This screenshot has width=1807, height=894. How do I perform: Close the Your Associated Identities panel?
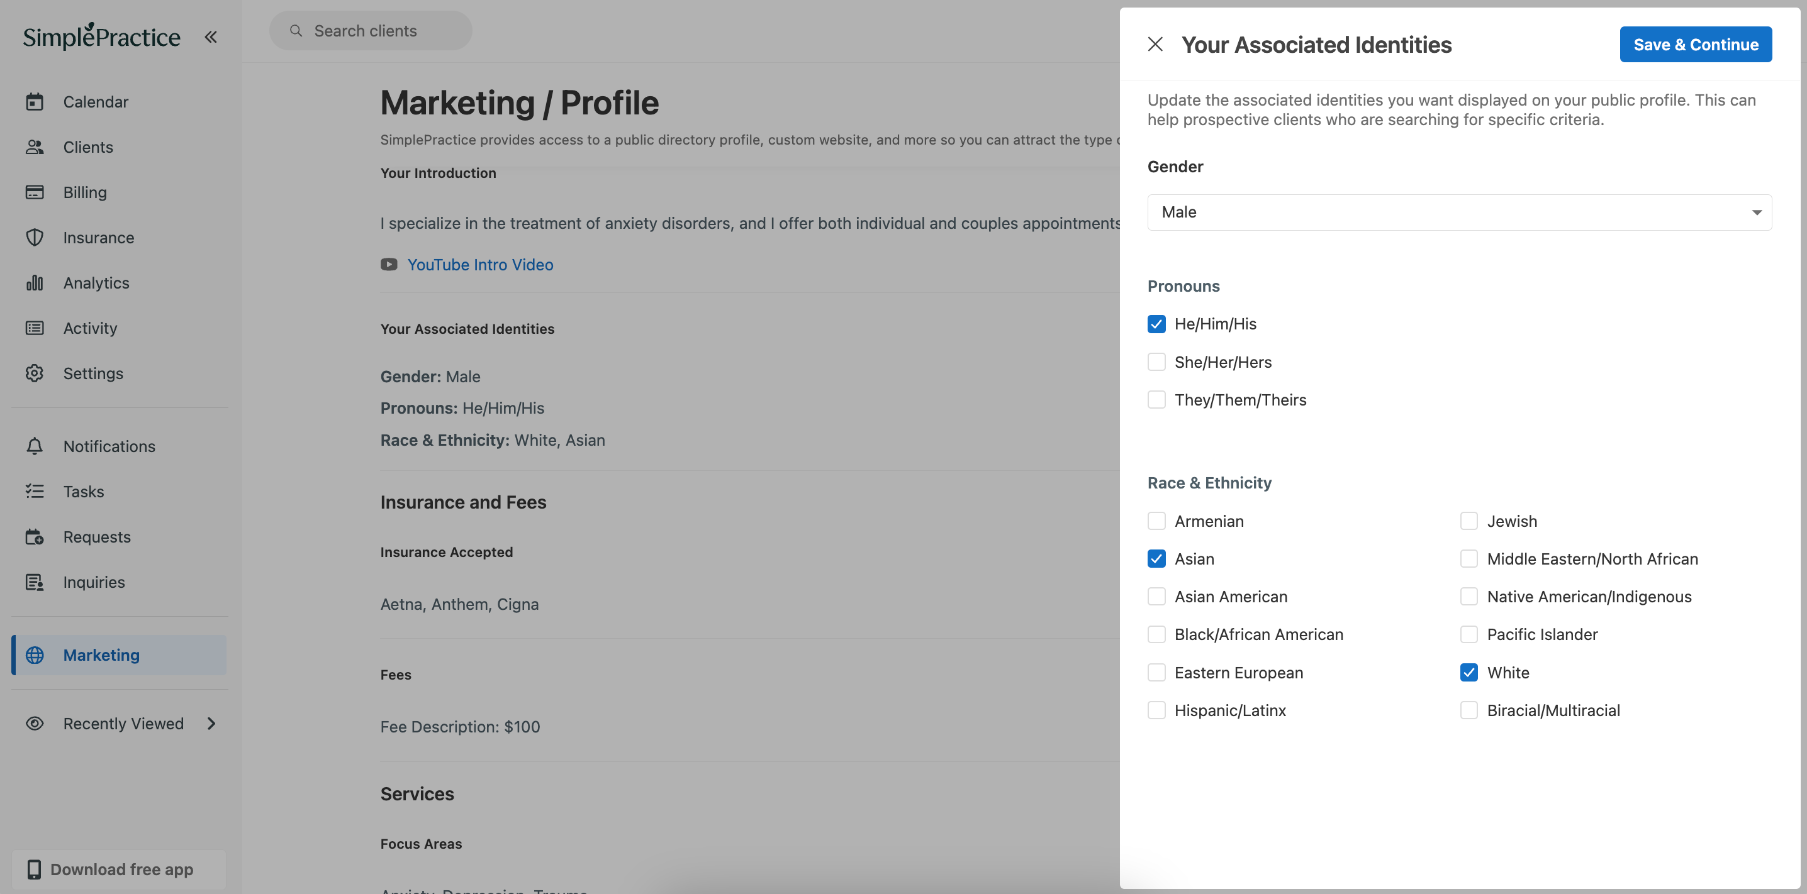(1155, 45)
